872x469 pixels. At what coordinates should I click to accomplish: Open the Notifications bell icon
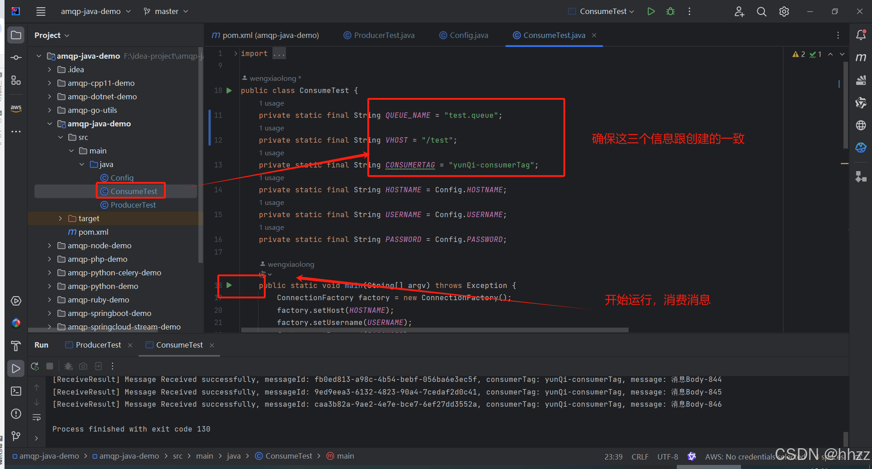(861, 35)
